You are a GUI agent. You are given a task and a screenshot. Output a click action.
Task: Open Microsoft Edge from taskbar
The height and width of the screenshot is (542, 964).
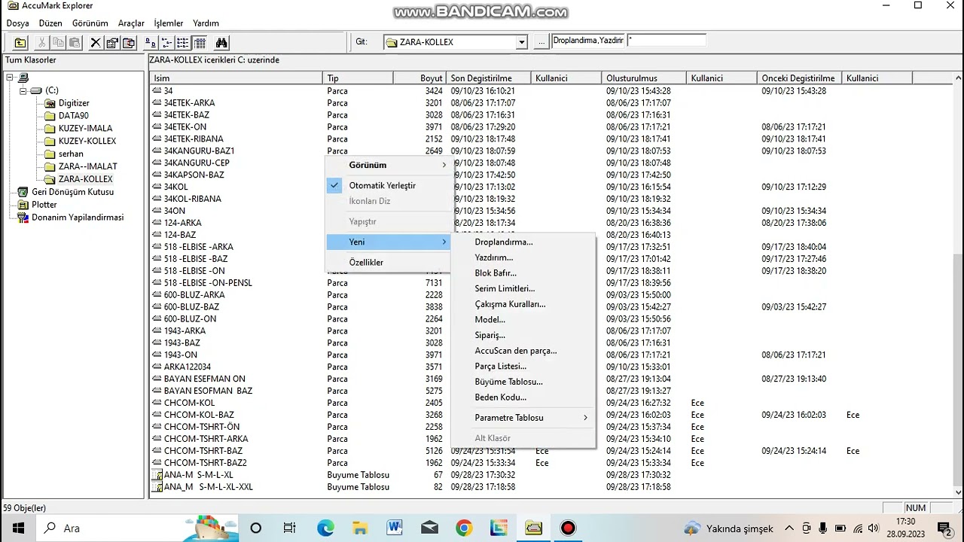325,528
